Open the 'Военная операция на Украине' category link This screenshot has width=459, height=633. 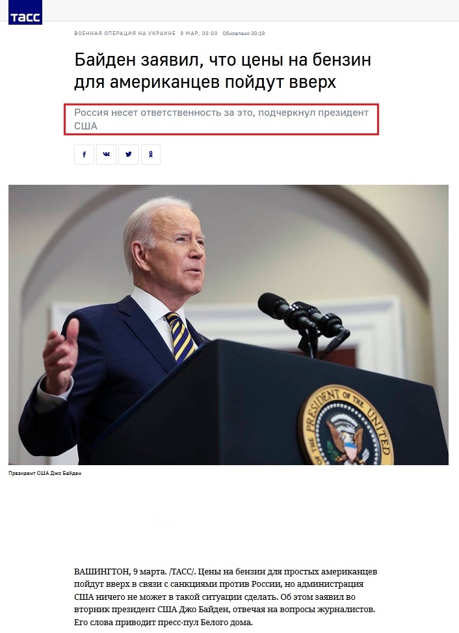click(125, 33)
